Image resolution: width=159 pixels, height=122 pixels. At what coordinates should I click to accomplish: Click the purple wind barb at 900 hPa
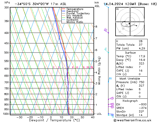coord(111,104)
